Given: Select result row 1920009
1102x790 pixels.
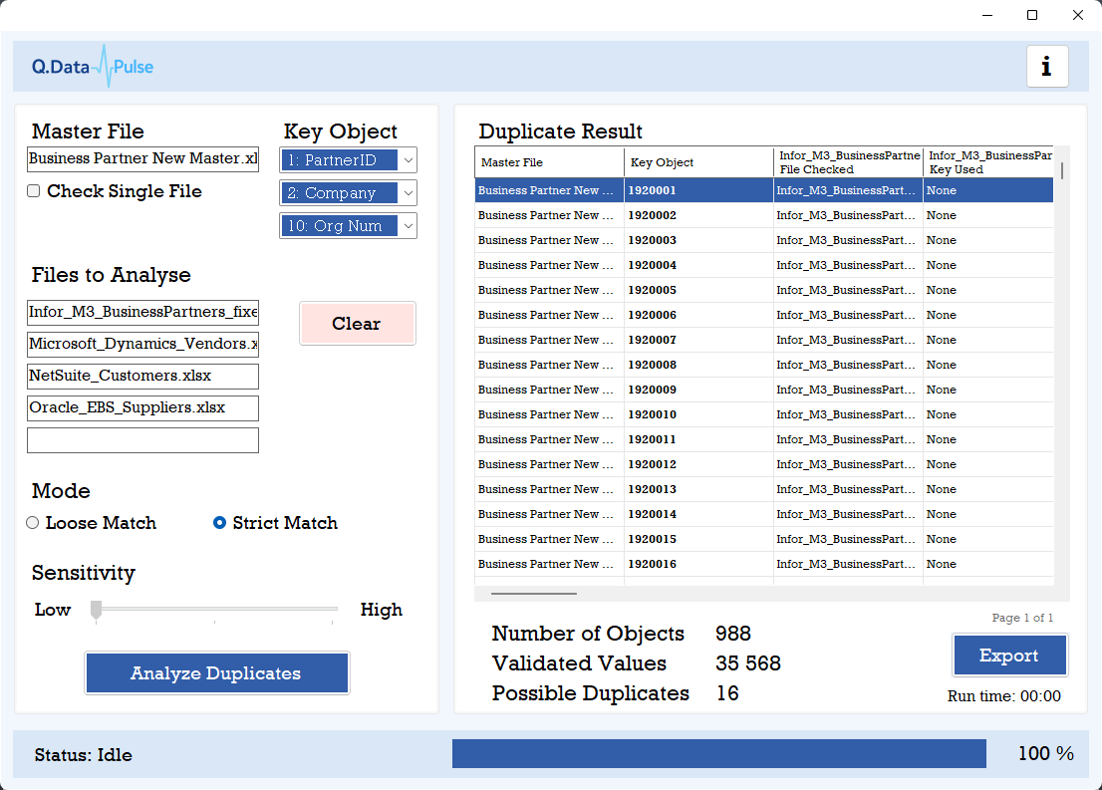Looking at the screenshot, I should coord(764,391).
